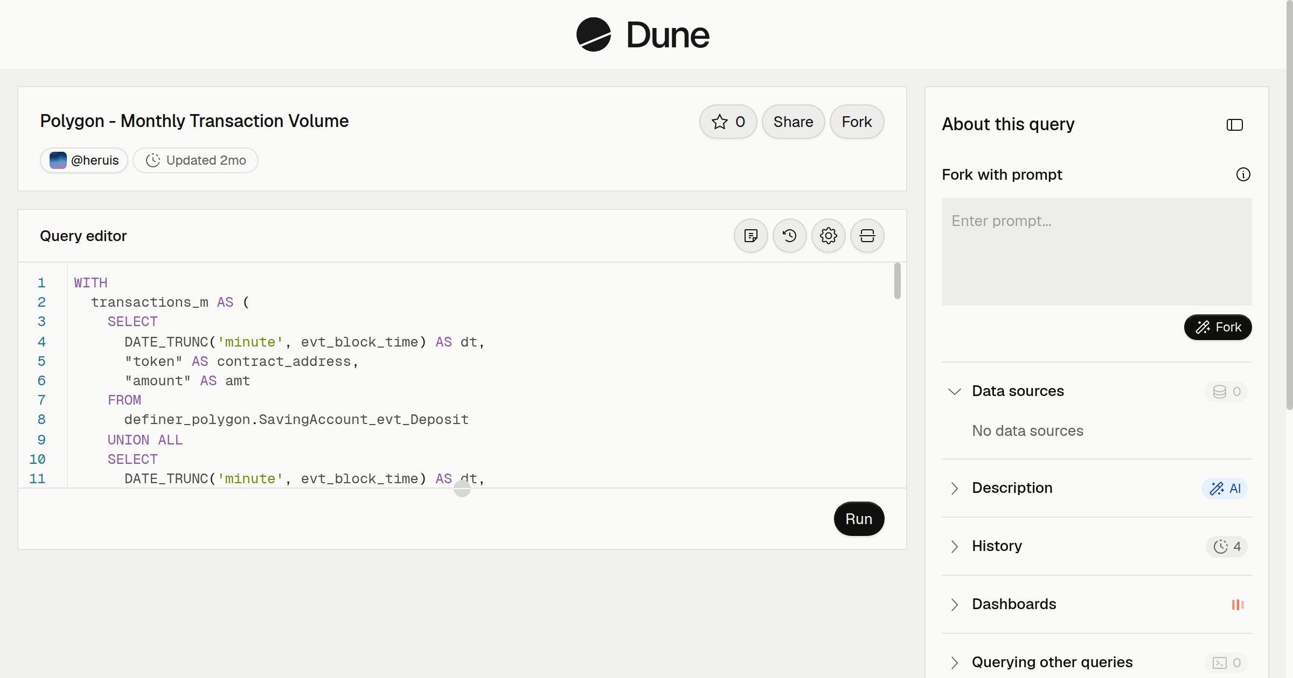The image size is (1293, 678).
Task: Run the query
Action: pos(859,519)
